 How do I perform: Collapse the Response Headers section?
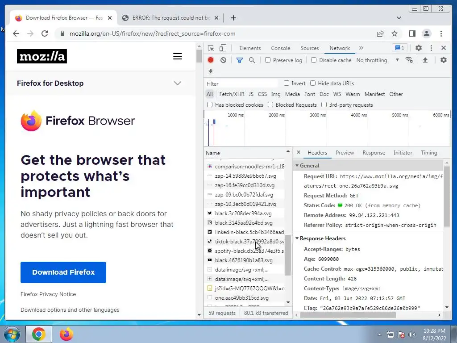coord(297,238)
